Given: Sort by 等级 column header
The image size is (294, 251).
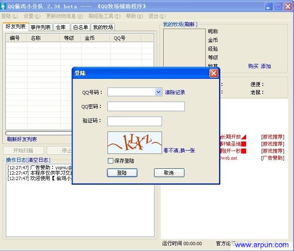Looking at the screenshot, I should click(70, 38).
